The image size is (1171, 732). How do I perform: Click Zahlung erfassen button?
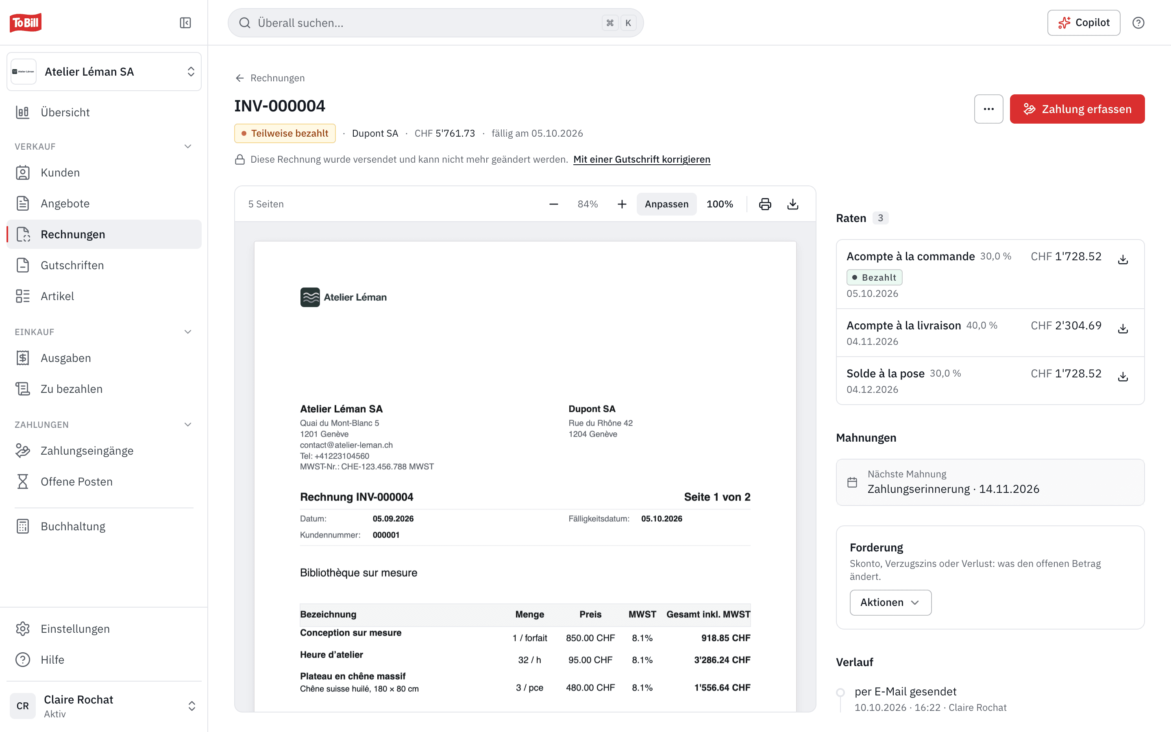(1077, 109)
